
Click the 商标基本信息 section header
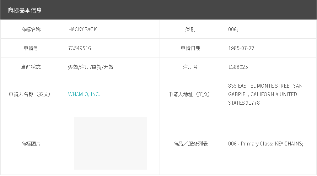25,10
